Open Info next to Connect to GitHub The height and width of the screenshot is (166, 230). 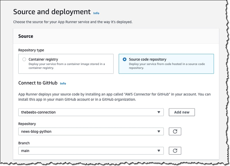tap(63, 83)
